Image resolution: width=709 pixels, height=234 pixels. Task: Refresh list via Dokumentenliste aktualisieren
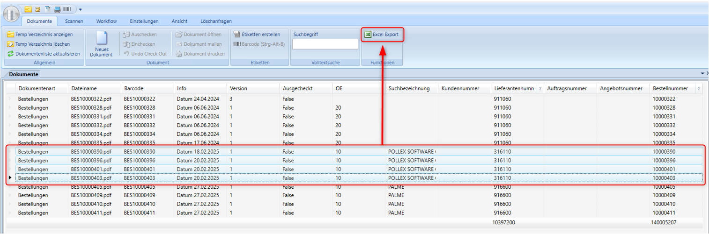(44, 54)
